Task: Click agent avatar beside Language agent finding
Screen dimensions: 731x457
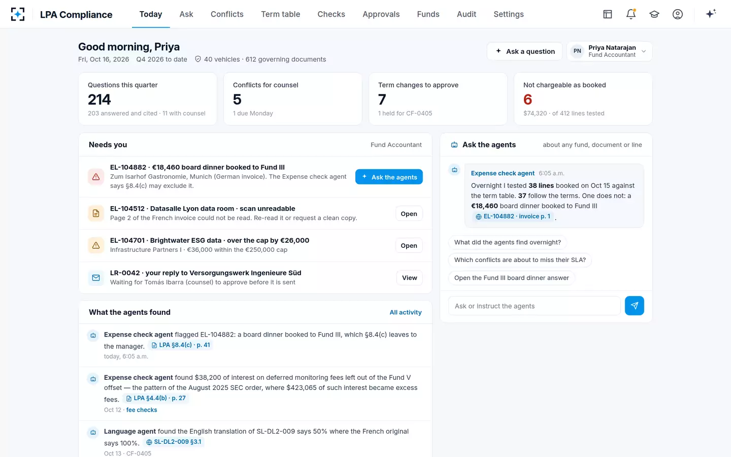Action: pos(93,433)
